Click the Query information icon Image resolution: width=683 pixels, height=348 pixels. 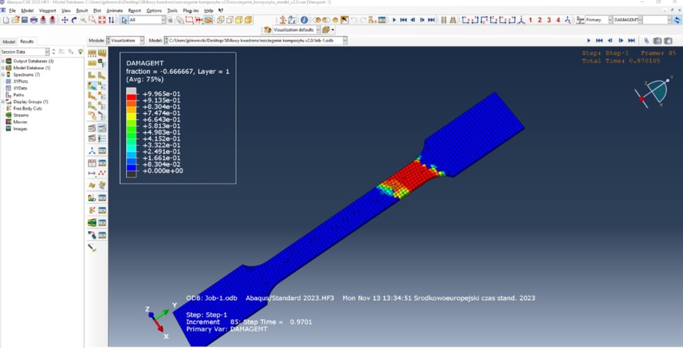(304, 20)
